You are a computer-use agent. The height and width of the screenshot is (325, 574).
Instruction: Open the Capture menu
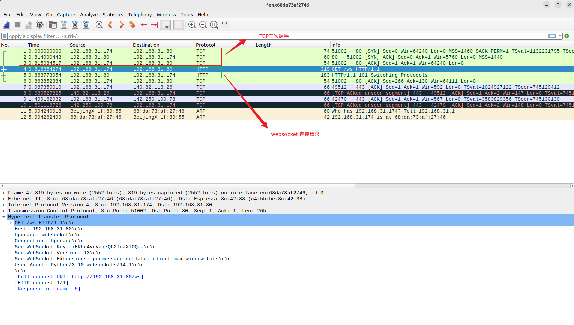[x=66, y=15]
